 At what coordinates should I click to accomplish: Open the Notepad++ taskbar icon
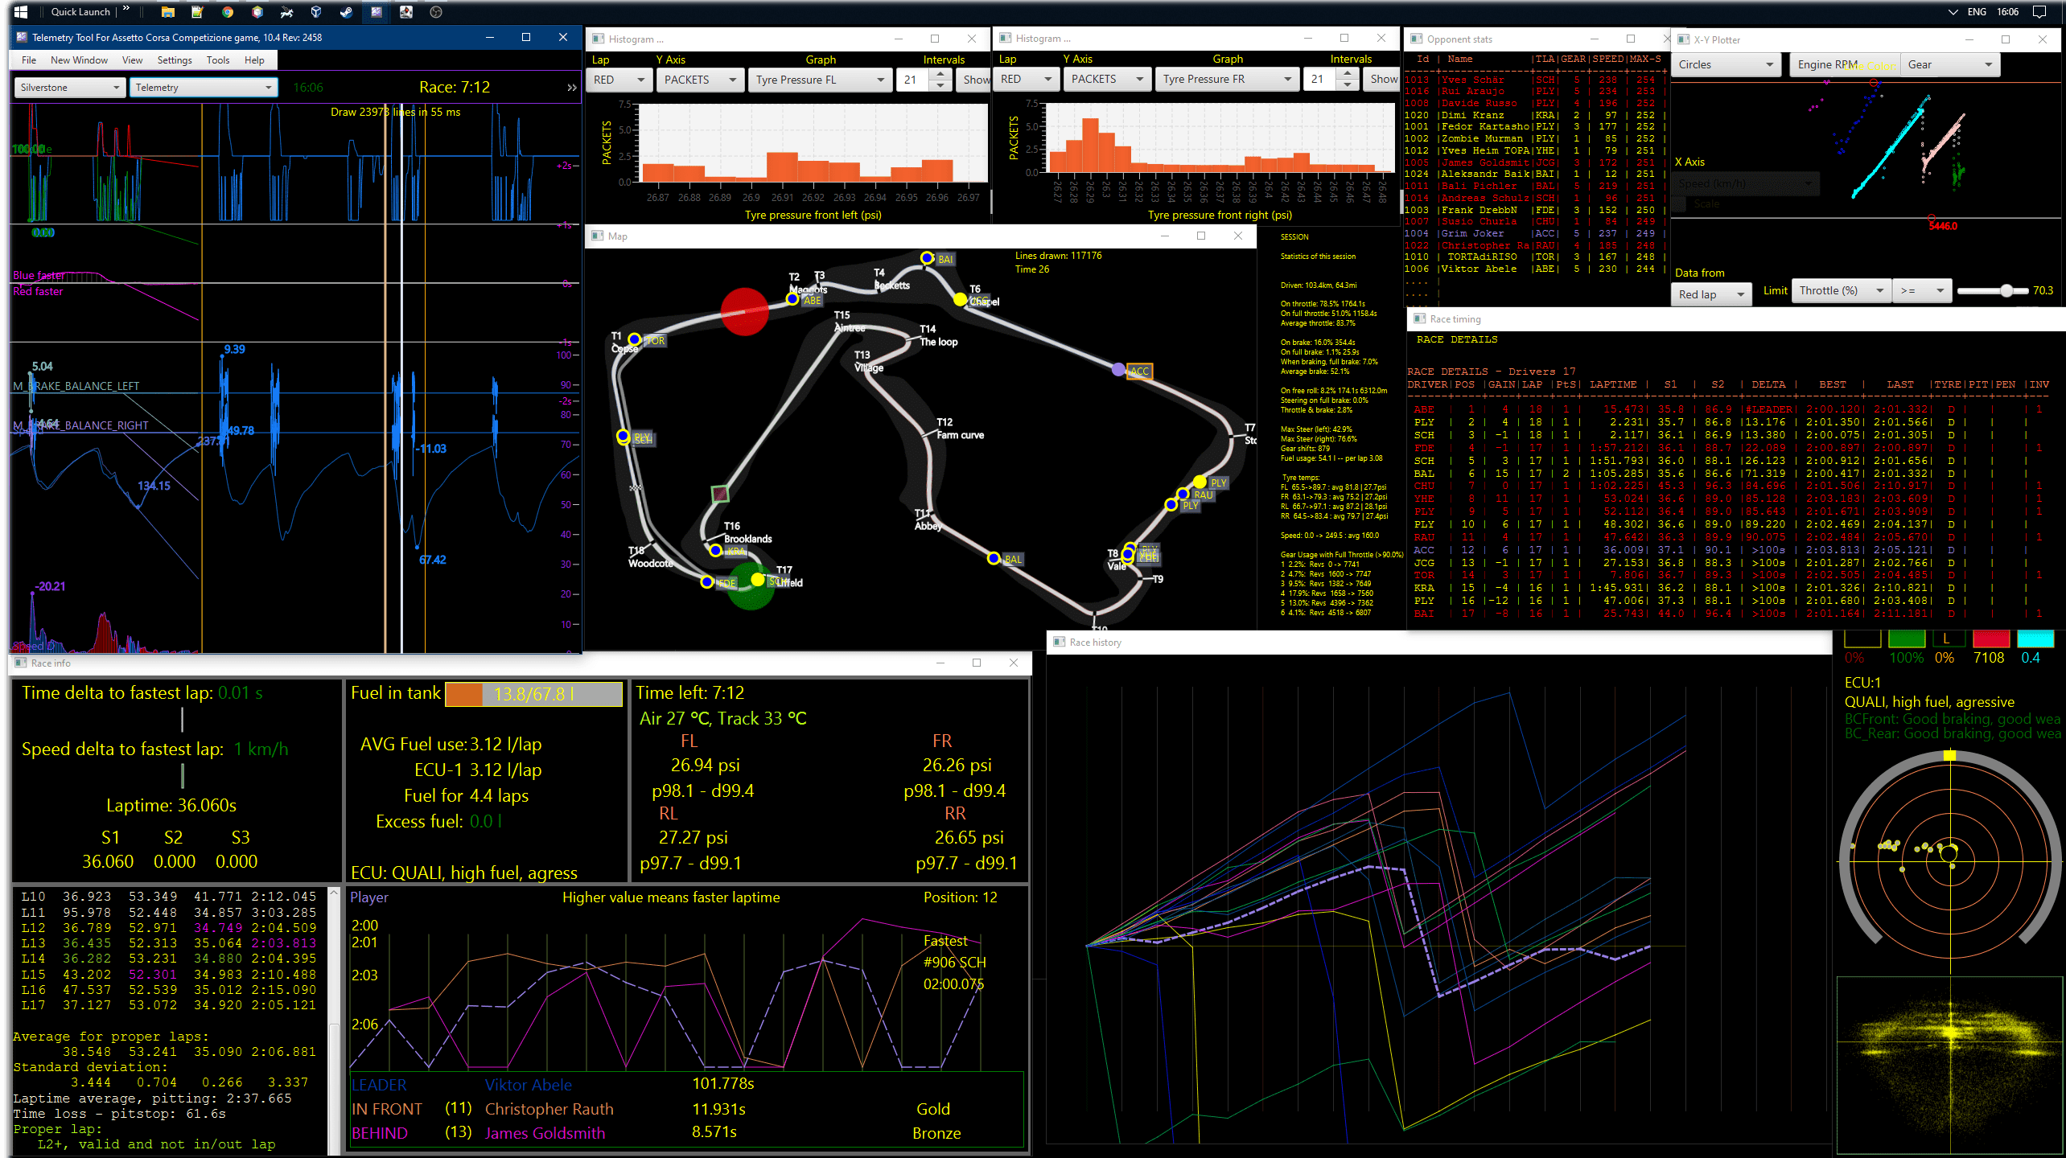pos(197,12)
